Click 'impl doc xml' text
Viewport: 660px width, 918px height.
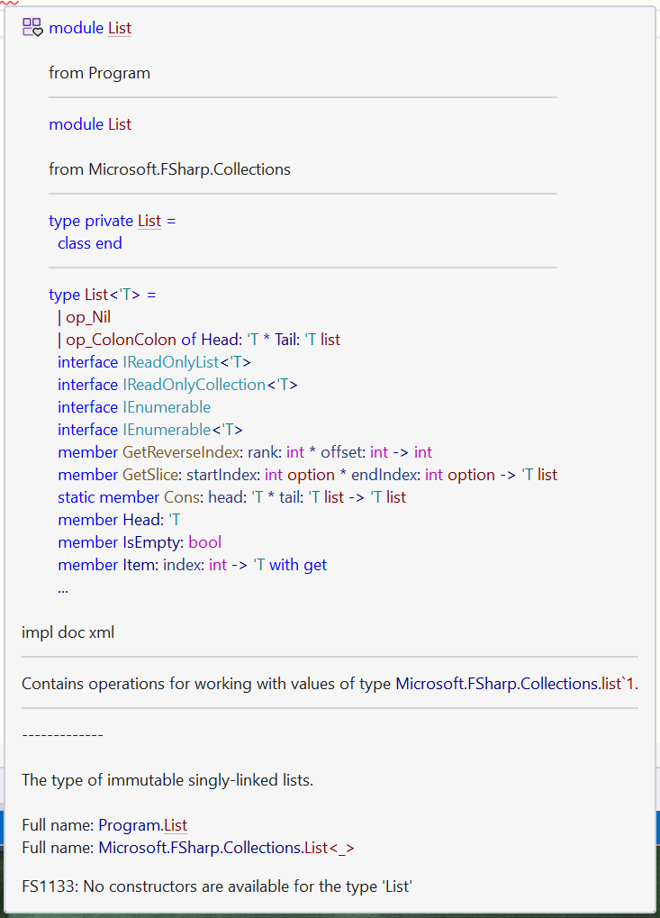pyautogui.click(x=68, y=633)
